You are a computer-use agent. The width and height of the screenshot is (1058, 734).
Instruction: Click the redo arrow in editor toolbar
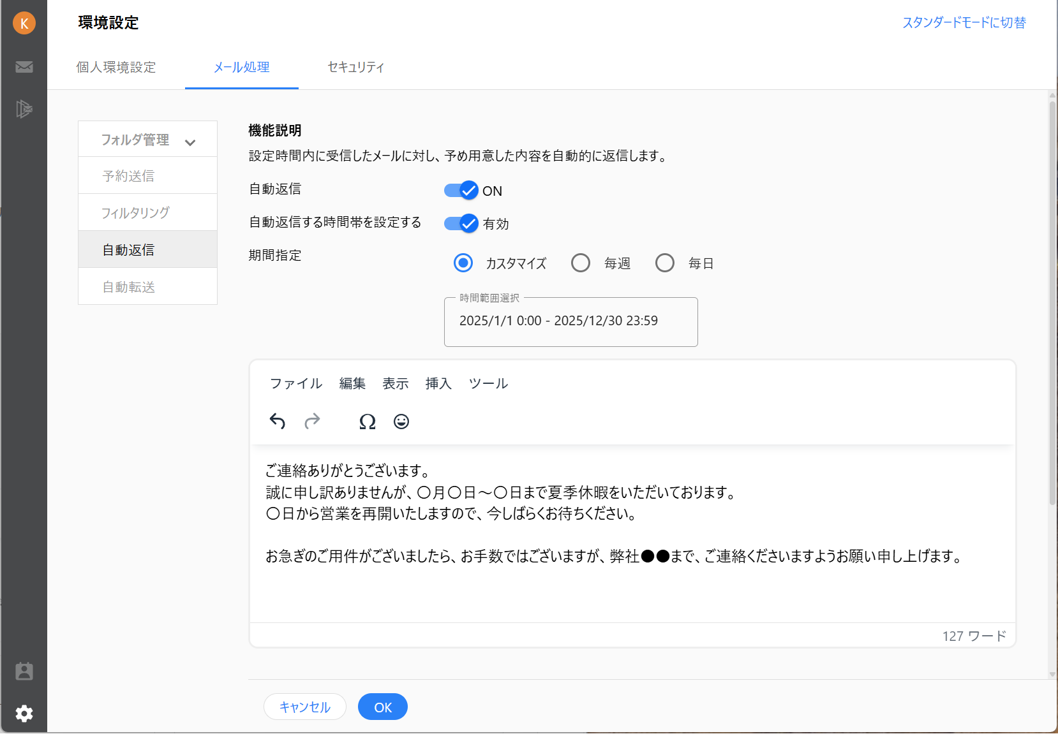[x=312, y=422]
